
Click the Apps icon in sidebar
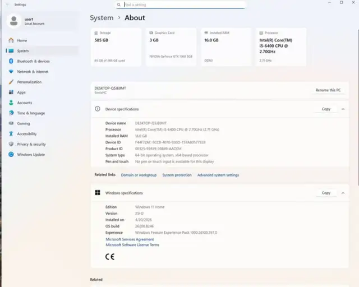tap(11, 92)
